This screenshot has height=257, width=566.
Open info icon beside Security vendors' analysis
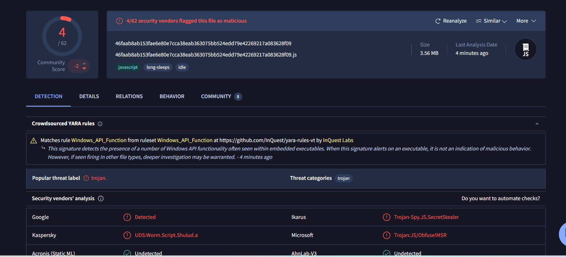(101, 199)
